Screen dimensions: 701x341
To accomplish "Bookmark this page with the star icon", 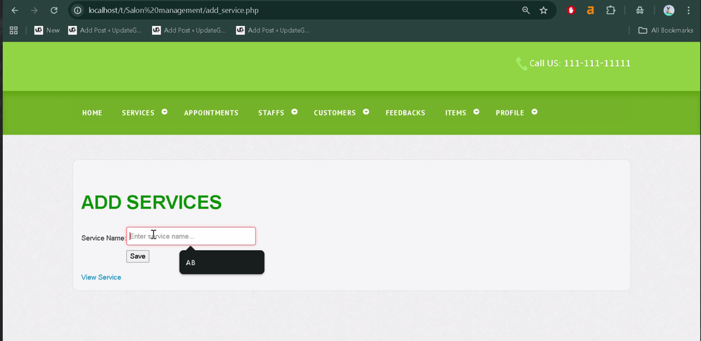I will [x=544, y=10].
